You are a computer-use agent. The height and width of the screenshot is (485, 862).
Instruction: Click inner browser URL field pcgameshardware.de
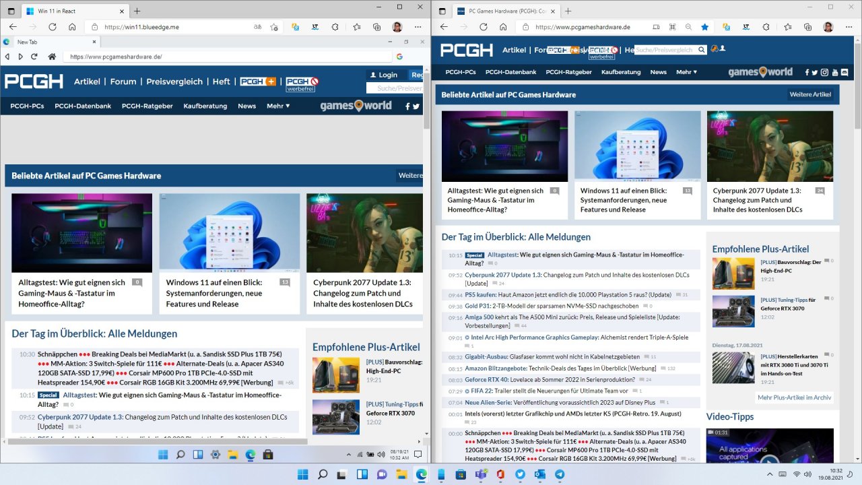coord(228,57)
